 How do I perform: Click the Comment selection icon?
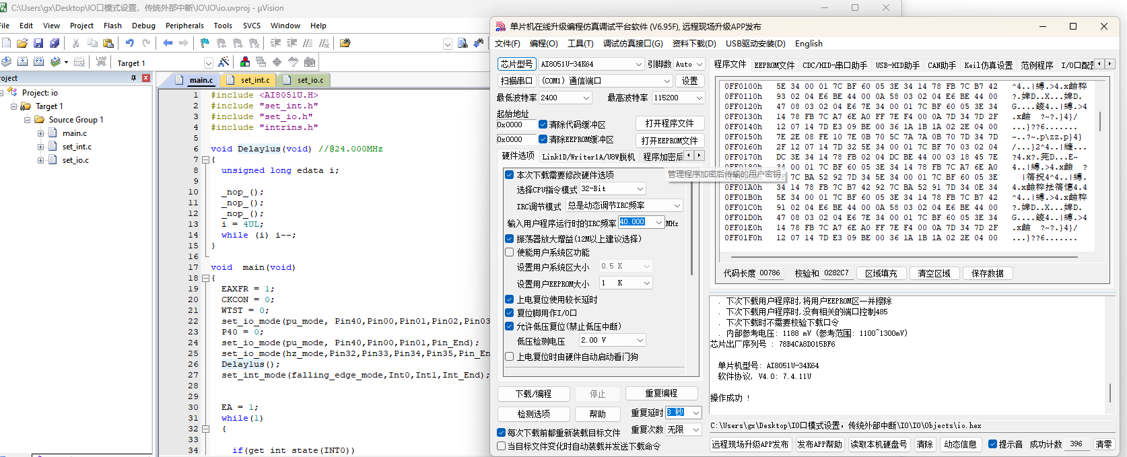[308, 43]
